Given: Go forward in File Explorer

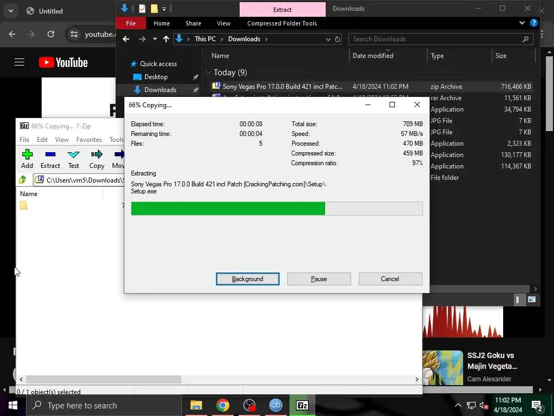Looking at the screenshot, I should [x=142, y=39].
